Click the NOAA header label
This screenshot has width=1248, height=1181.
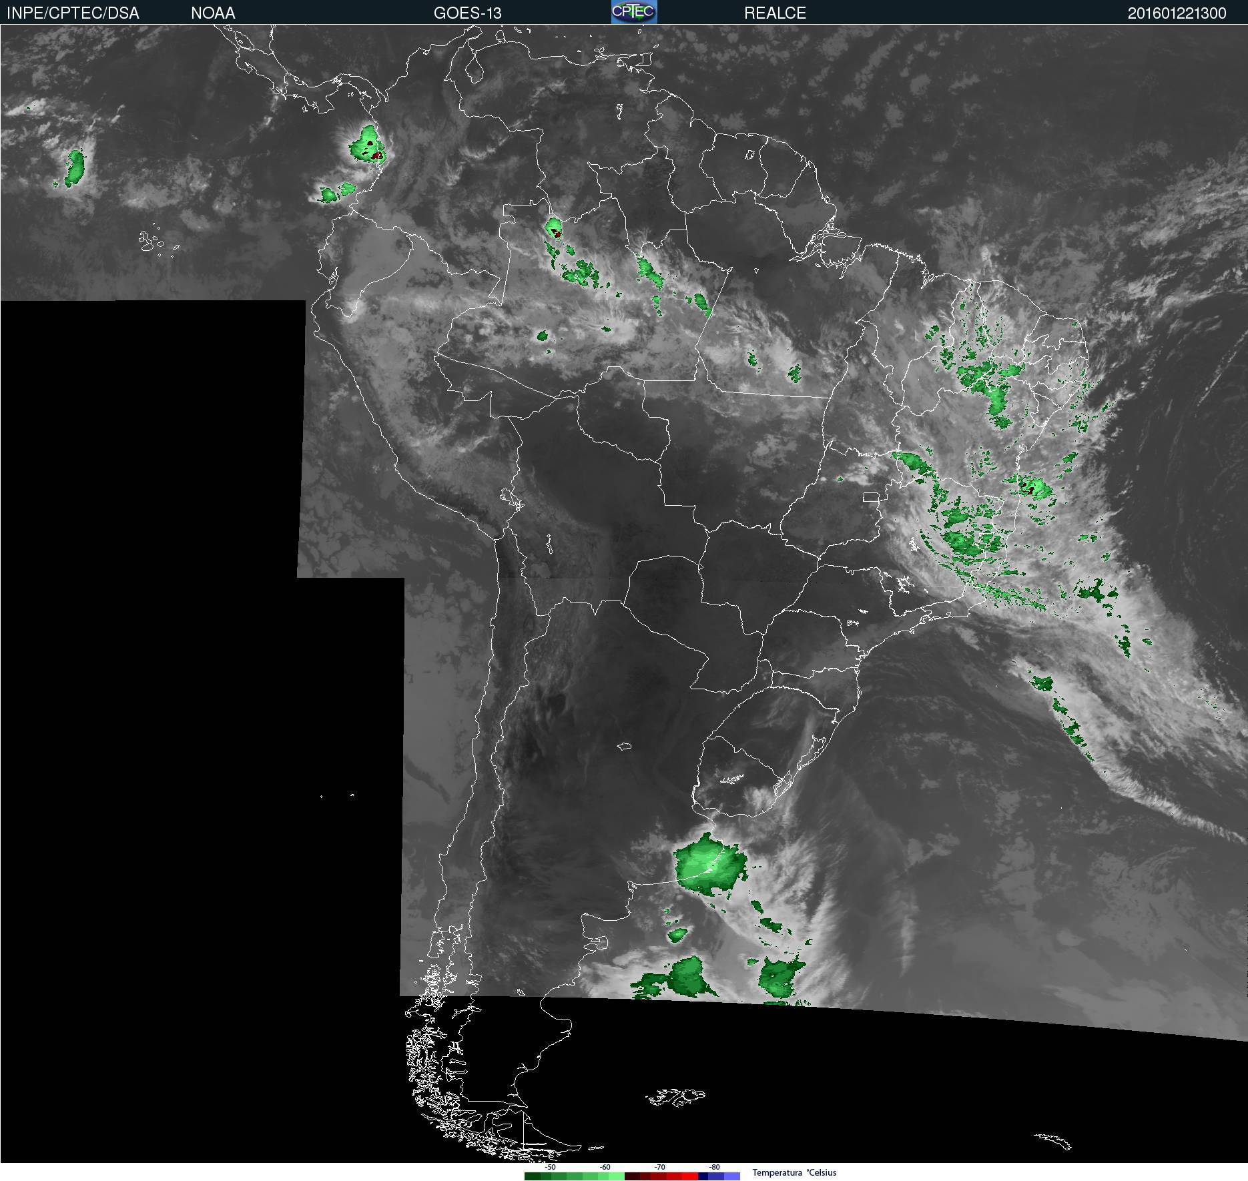213,13
